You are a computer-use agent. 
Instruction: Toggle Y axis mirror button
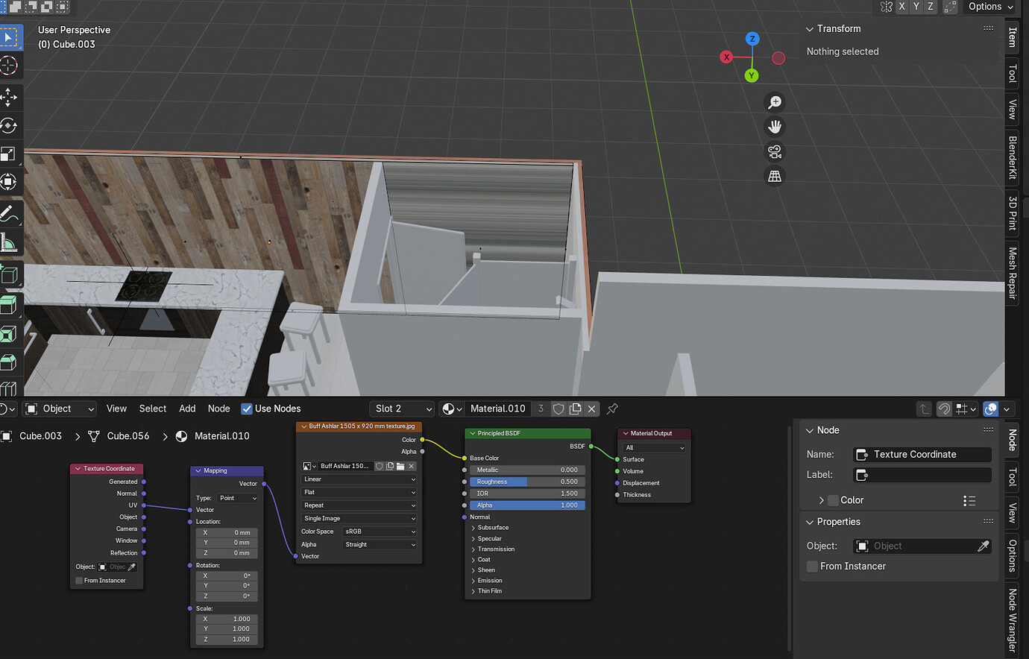point(916,7)
